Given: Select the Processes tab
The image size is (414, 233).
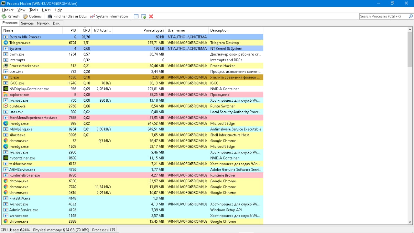Looking at the screenshot, I should click(10, 23).
